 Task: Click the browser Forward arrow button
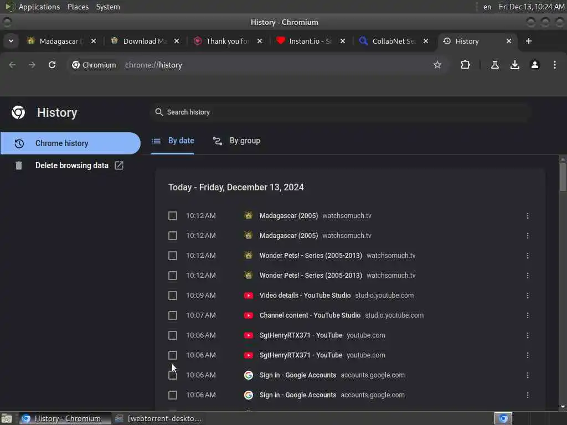pyautogui.click(x=32, y=65)
